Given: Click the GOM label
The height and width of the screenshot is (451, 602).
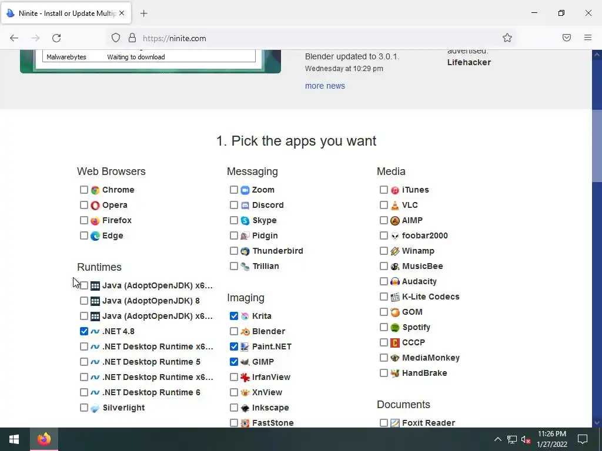Looking at the screenshot, I should pos(412,312).
